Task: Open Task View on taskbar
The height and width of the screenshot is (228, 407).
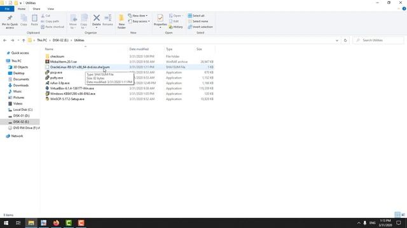Action: pos(18,223)
